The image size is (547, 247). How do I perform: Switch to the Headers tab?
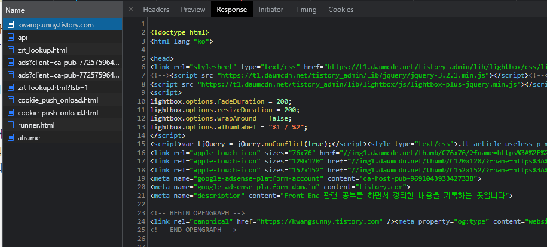pos(156,10)
